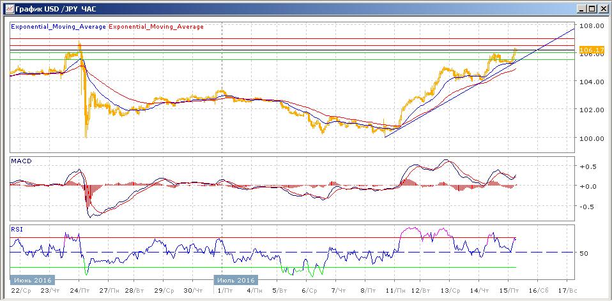612x301 pixels.
Task: Click the blue Exponential_Moving_Average legend label
Action: 59,27
